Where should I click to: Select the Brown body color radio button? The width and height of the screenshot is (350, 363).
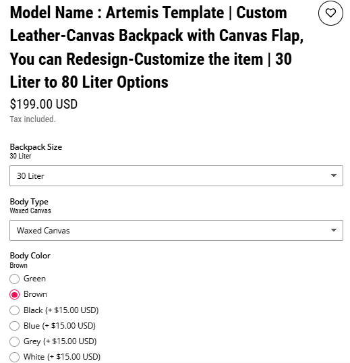tap(14, 294)
